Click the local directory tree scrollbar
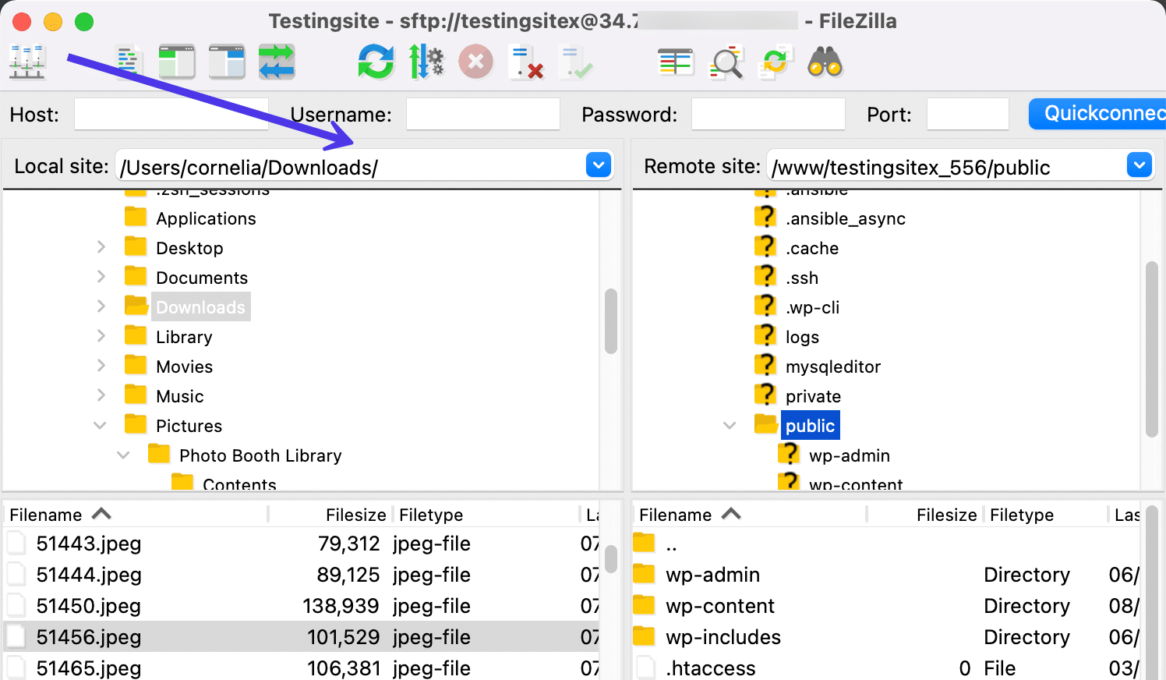The height and width of the screenshot is (680, 1166). [x=611, y=321]
